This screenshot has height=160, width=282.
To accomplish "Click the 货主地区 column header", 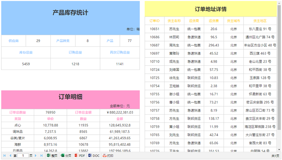I will [260, 21].
